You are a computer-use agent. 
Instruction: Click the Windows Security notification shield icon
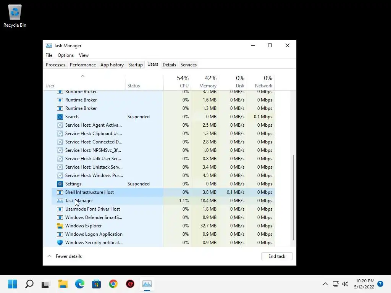coord(60,243)
